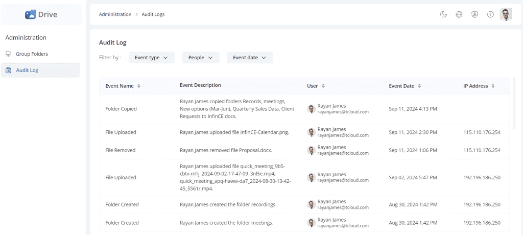Viewport: 523px width, 235px height.
Task: Expand the Event type filter dropdown
Action: pos(151,57)
